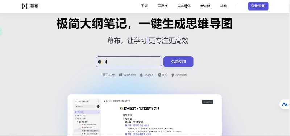Click the preview title 读书笔记《我们如何学习》

142,108
